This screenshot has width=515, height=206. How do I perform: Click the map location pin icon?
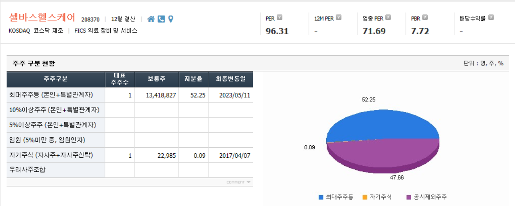click(170, 19)
